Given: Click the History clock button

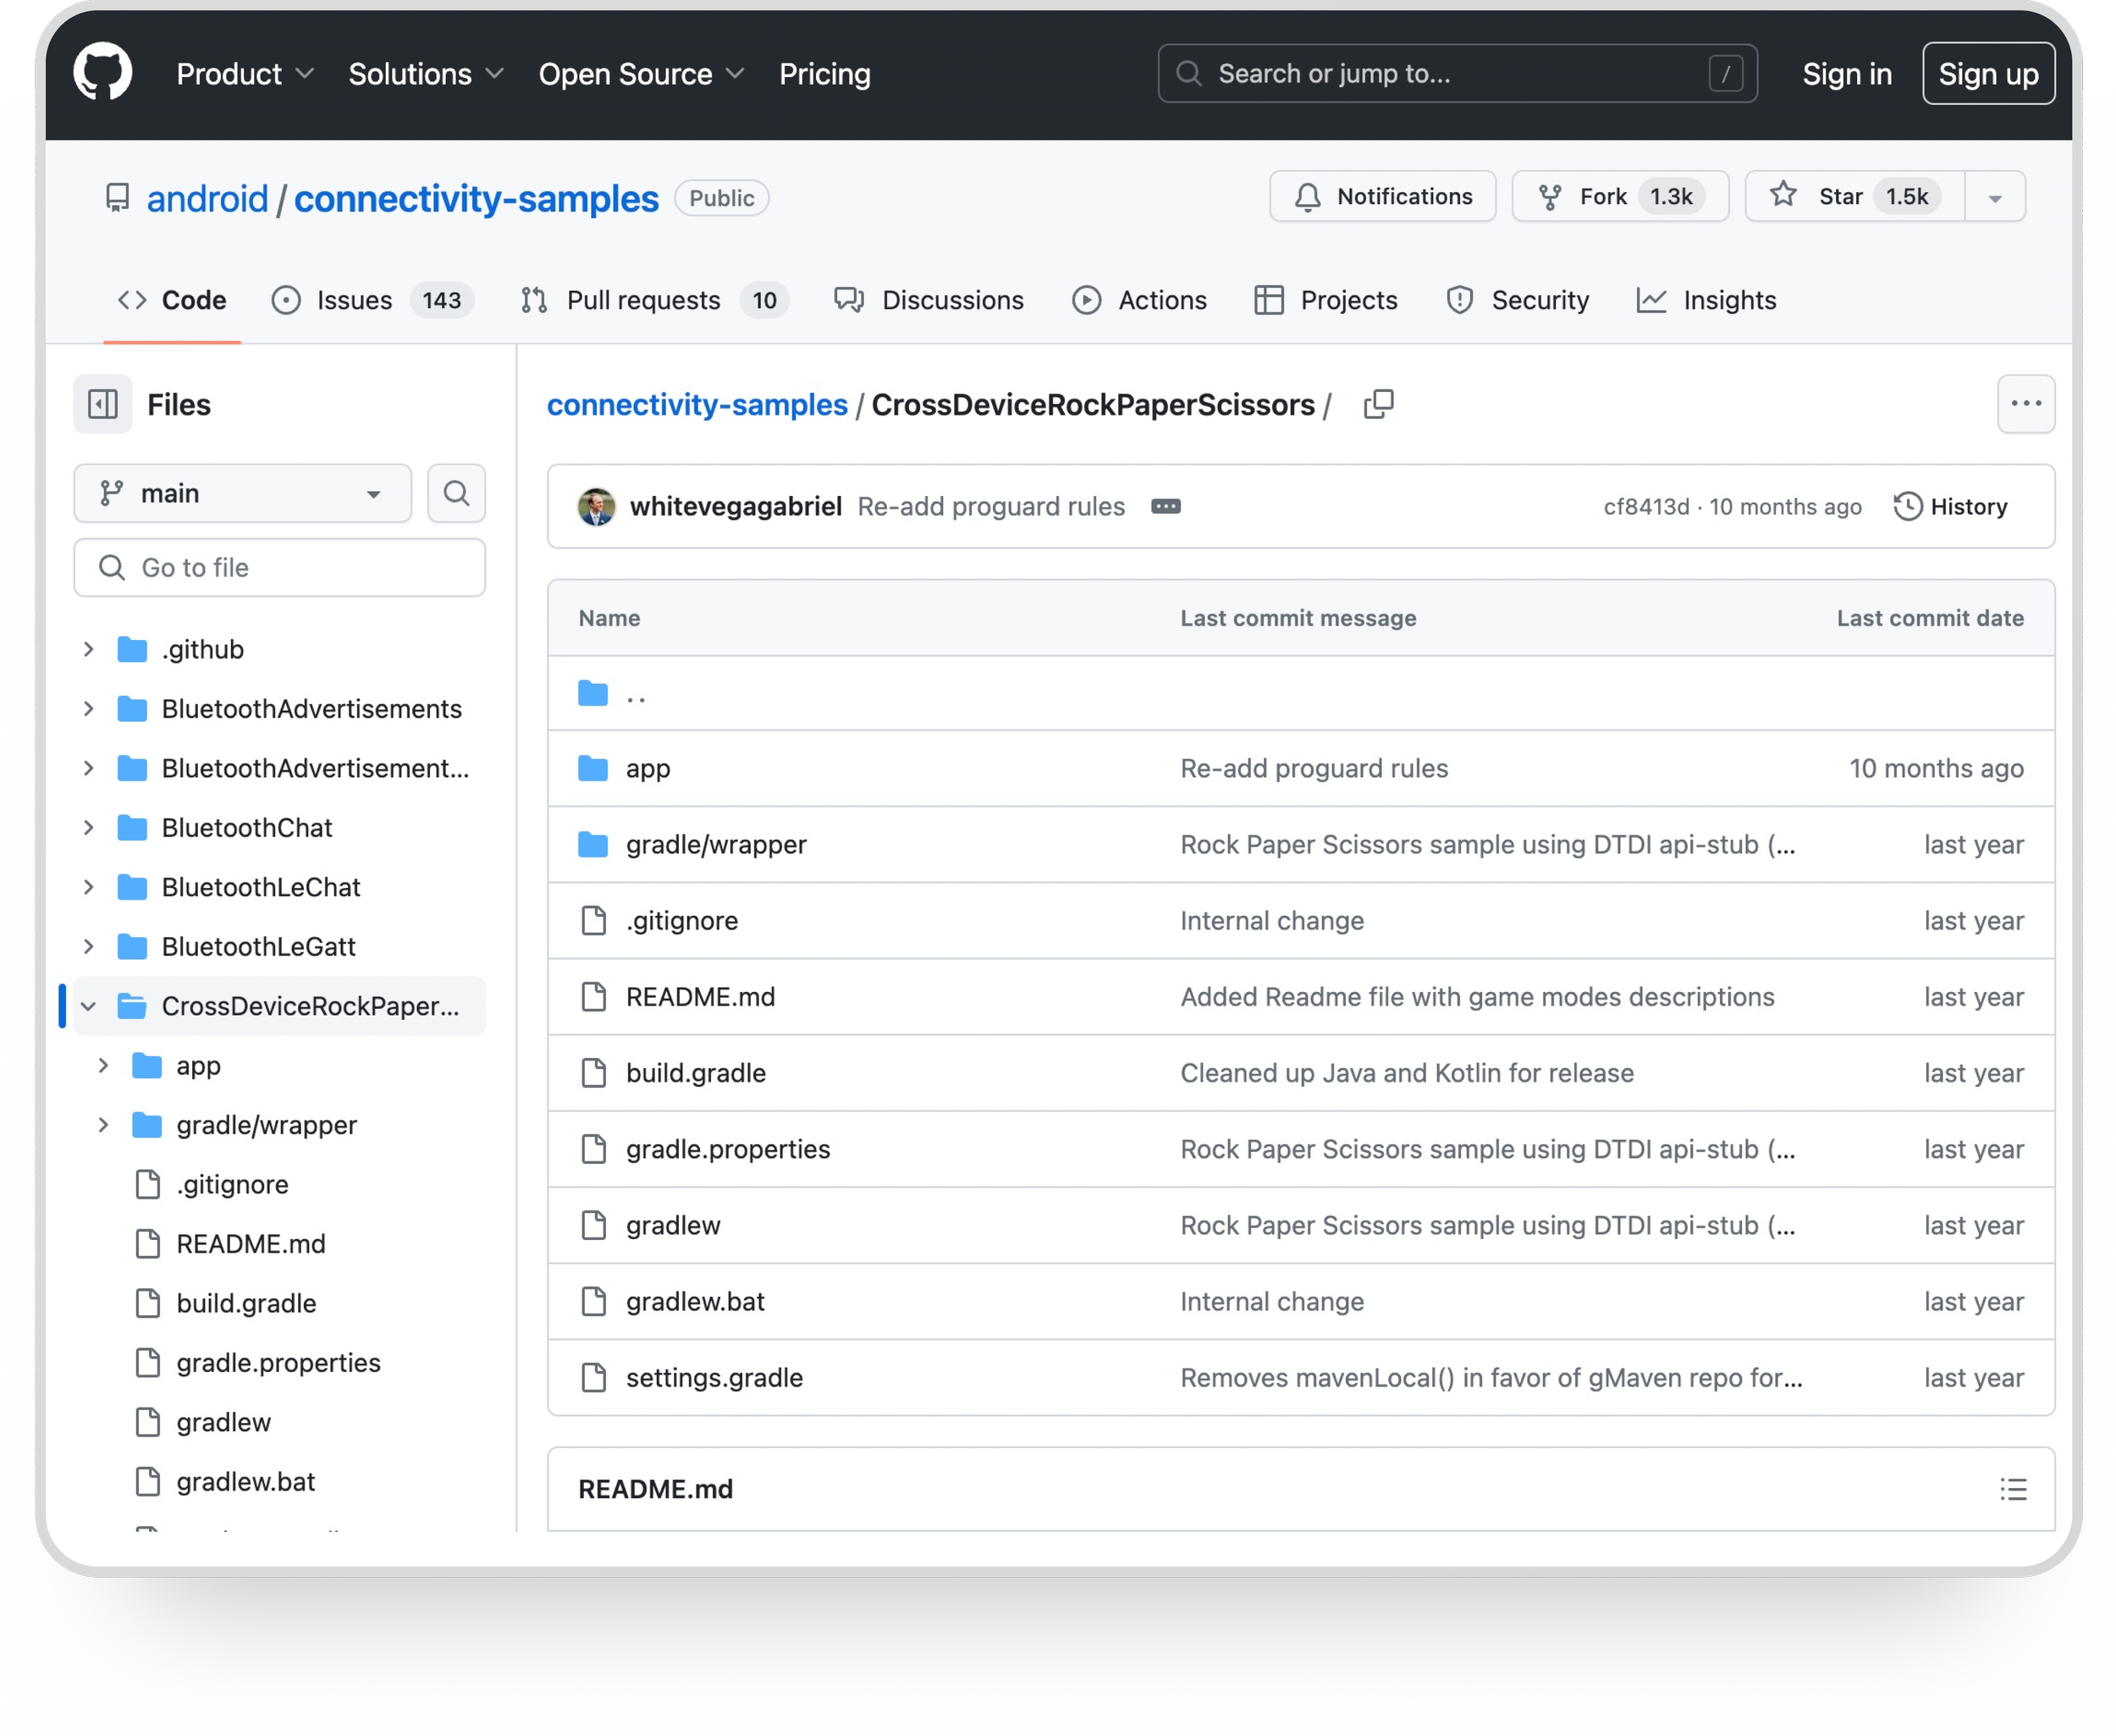Looking at the screenshot, I should [1950, 507].
